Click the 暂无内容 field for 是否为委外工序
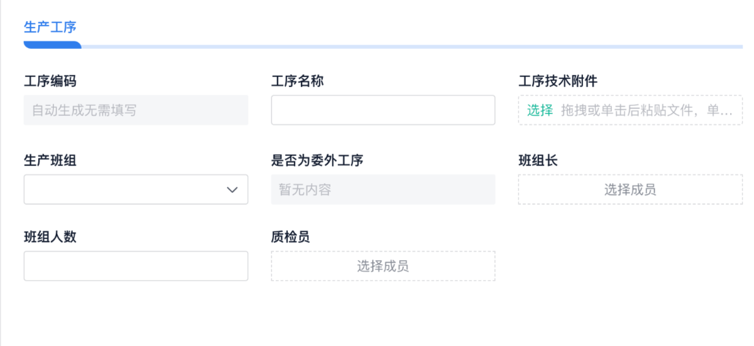Image resolution: width=754 pixels, height=346 pixels. pos(383,189)
